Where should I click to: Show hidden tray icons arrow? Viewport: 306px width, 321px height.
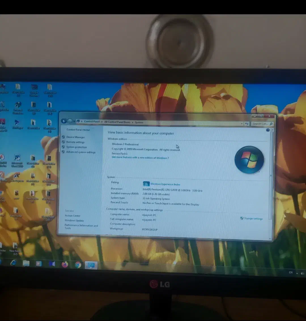297,273
